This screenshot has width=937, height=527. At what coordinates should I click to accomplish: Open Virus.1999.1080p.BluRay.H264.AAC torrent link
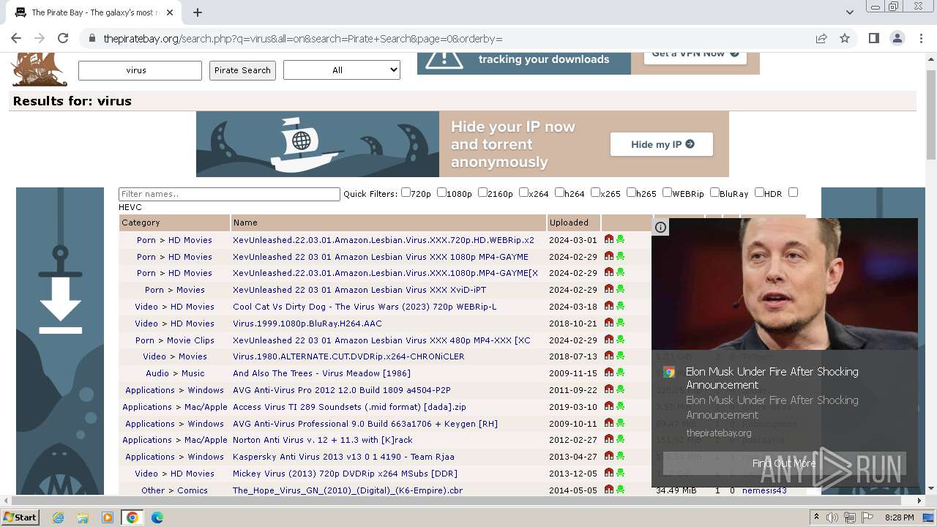point(307,324)
